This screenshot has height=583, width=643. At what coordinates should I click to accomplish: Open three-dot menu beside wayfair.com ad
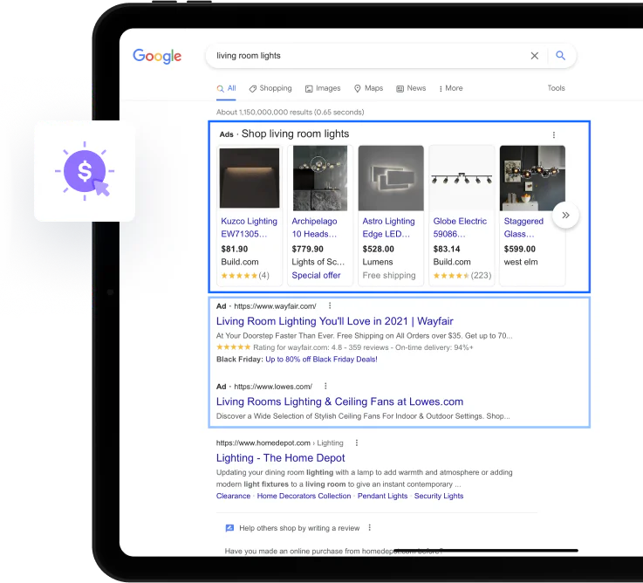pyautogui.click(x=330, y=305)
